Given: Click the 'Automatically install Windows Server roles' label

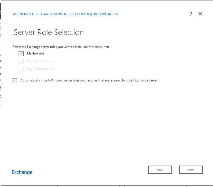Looking at the screenshot, I should click(89, 80).
